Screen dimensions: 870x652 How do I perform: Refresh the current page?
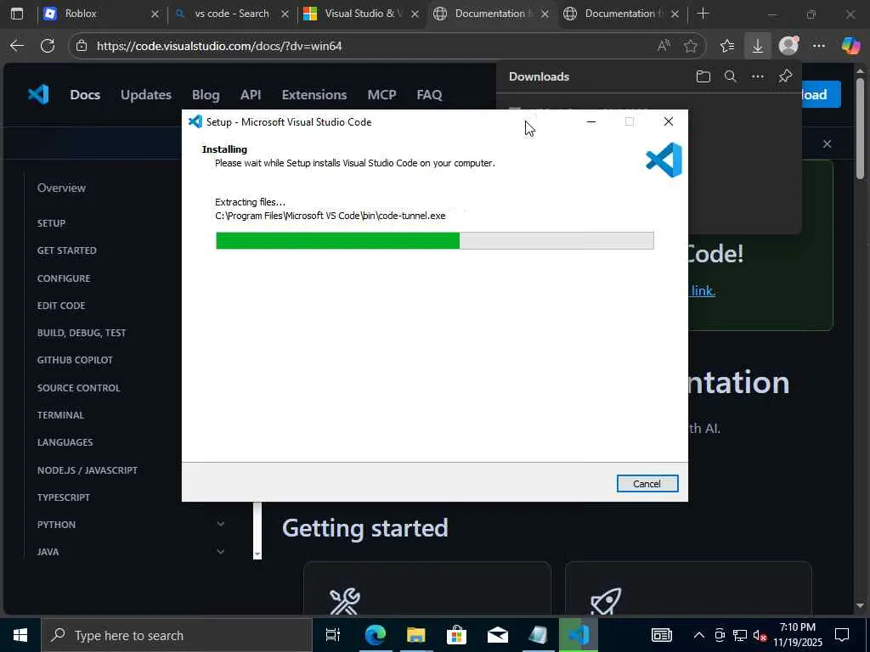pos(48,46)
